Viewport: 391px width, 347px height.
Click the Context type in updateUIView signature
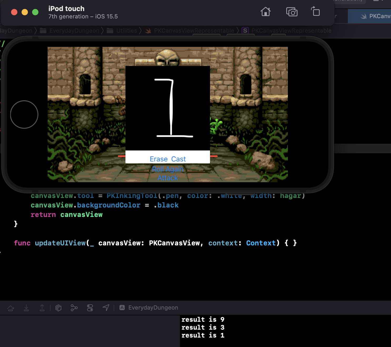(261, 243)
